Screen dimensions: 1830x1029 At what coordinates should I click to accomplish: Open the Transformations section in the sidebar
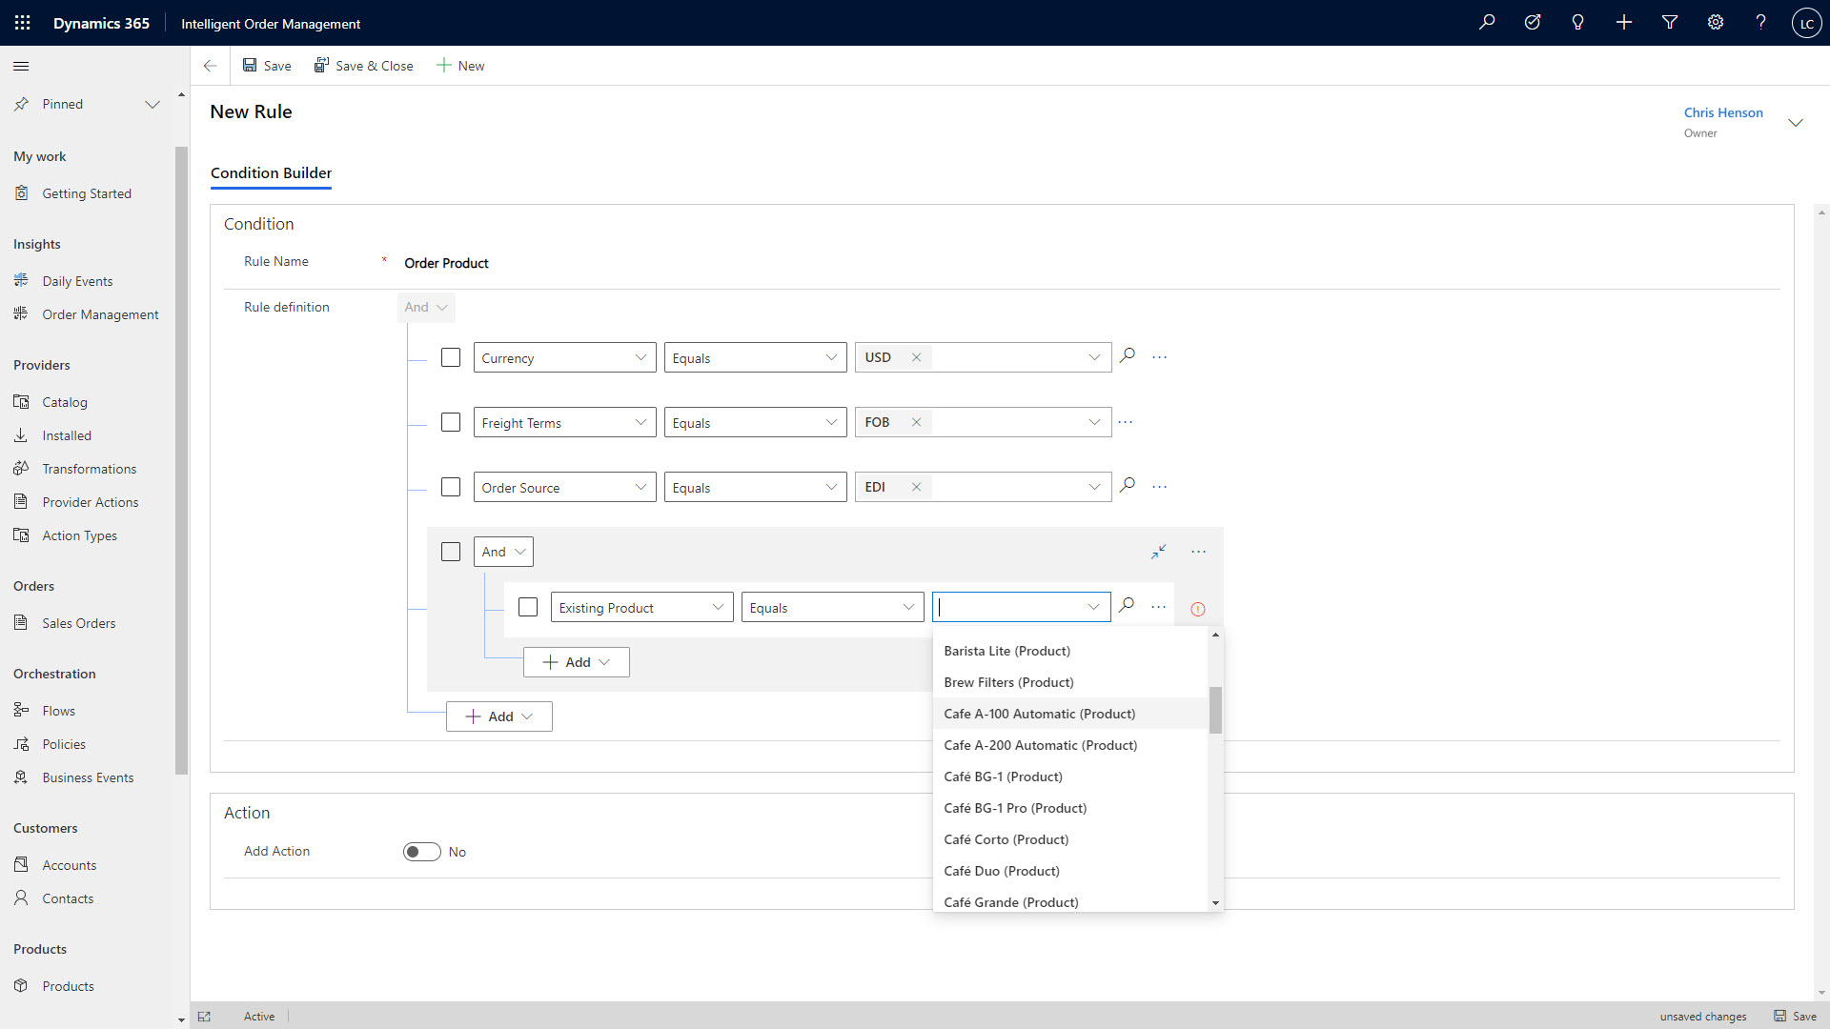[90, 468]
